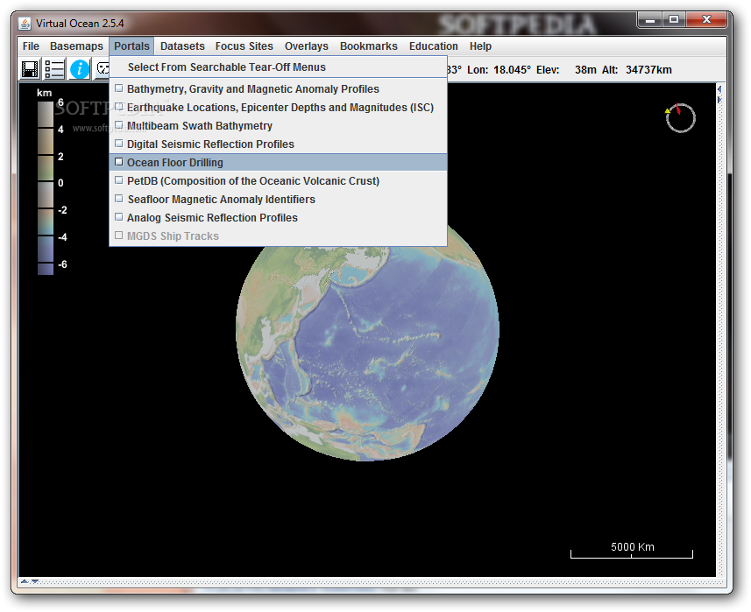Click the down arrow on the bottom divider

tap(34, 581)
